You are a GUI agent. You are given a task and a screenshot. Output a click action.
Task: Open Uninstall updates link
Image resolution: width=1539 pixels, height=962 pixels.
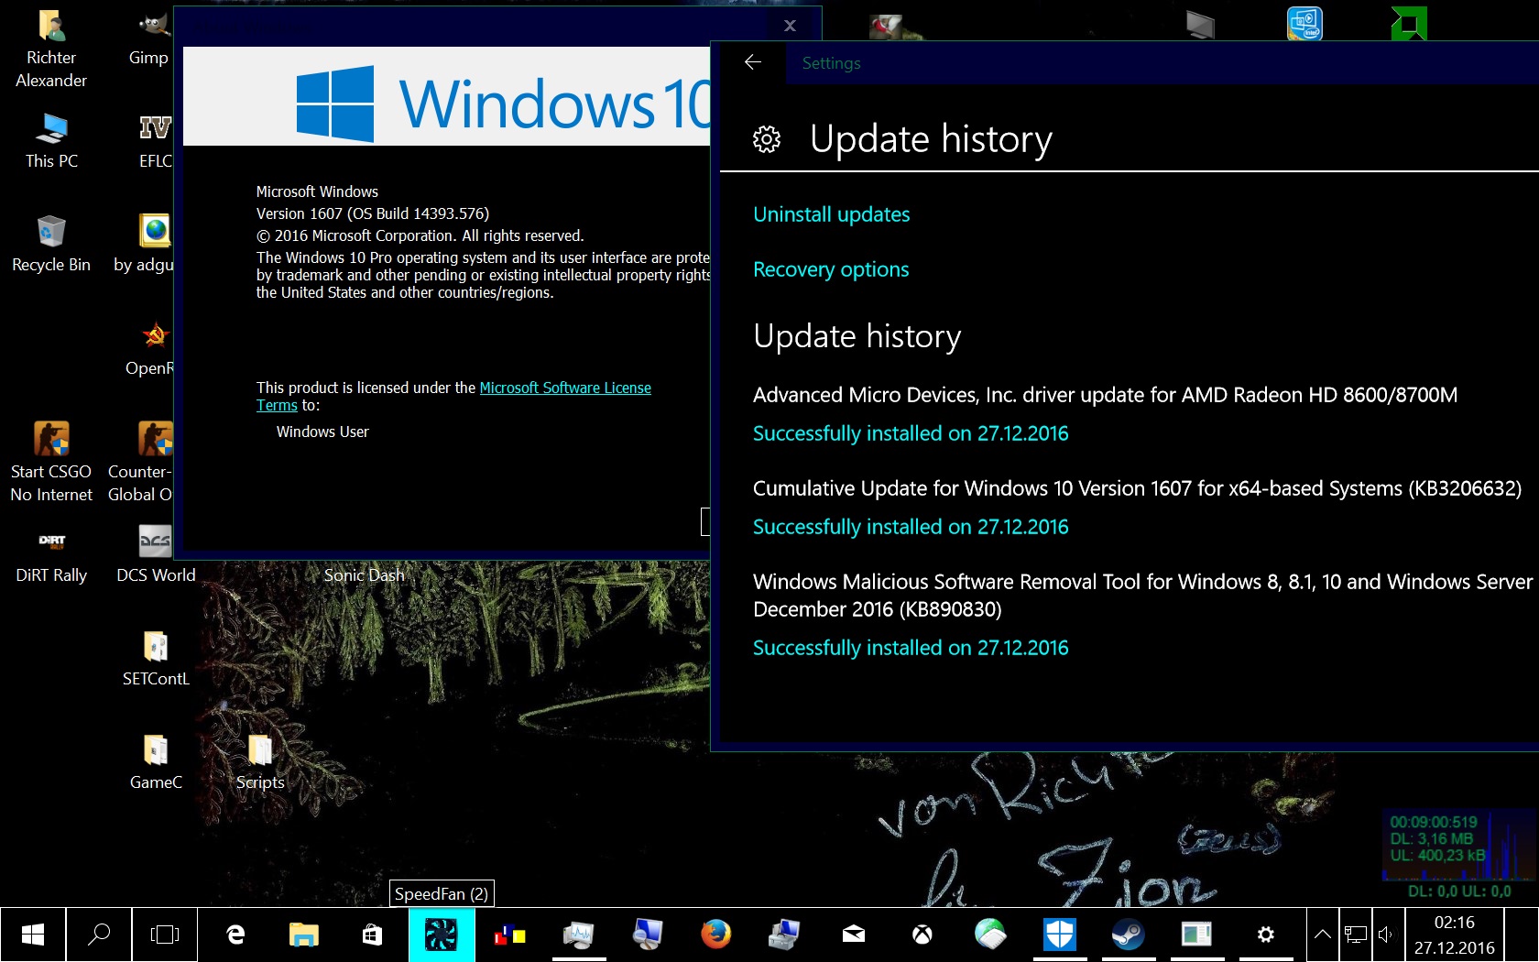[x=832, y=214]
